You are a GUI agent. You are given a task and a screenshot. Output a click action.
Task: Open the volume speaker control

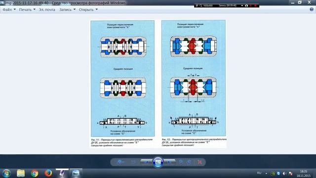284,174
